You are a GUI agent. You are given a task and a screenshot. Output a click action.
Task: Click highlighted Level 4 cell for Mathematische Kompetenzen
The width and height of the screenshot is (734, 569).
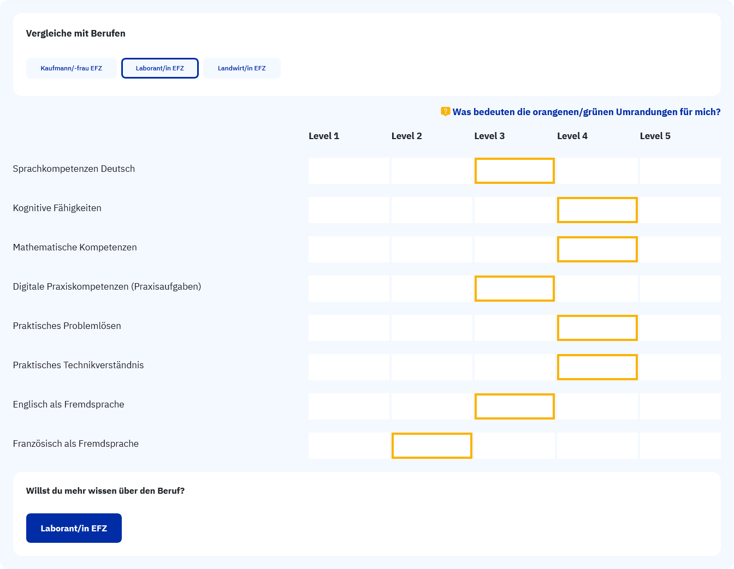(x=597, y=249)
